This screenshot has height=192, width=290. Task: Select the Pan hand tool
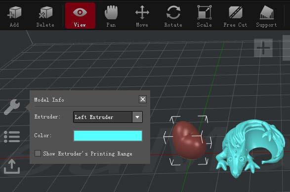[x=111, y=16]
